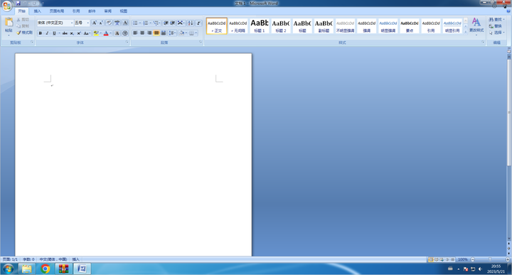The height and width of the screenshot is (275, 512).
Task: Grow the font size with large A
Action: (x=94, y=23)
